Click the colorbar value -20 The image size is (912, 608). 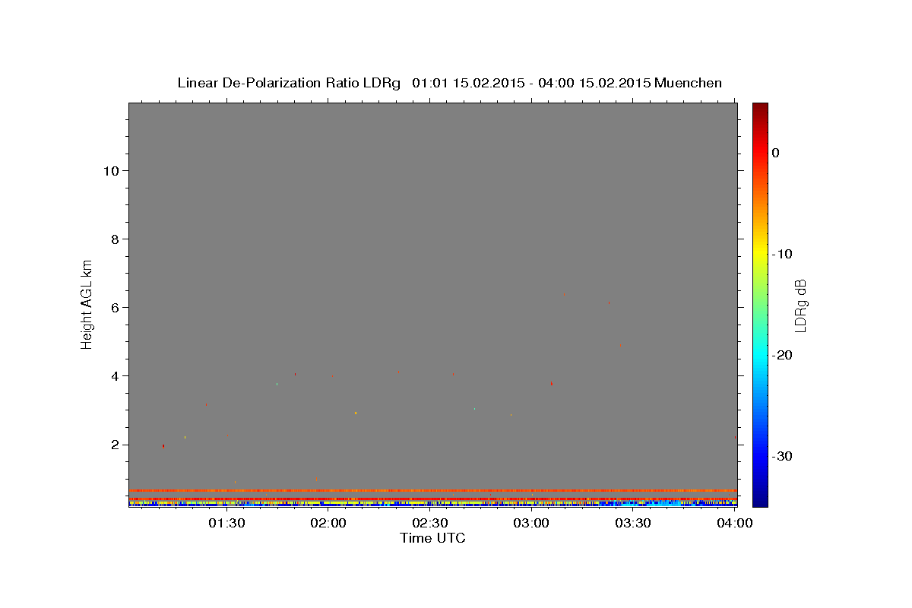point(783,355)
